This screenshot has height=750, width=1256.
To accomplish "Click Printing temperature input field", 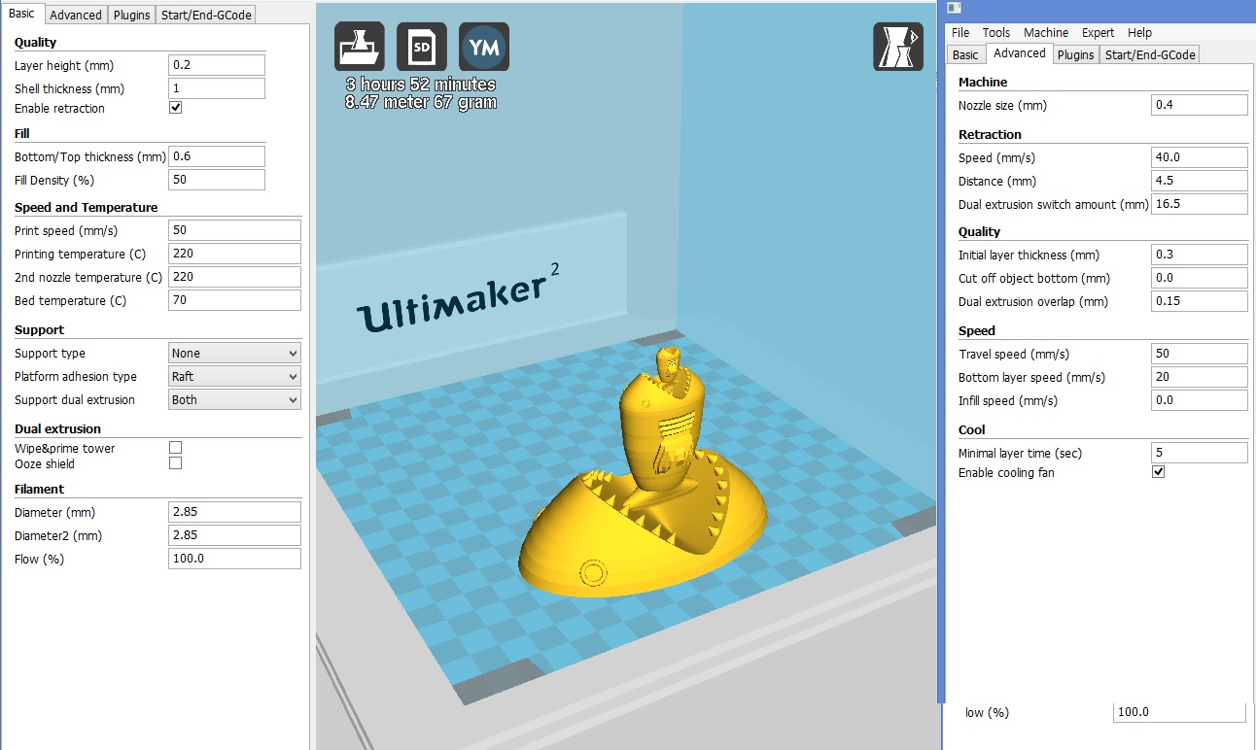I will point(234,254).
